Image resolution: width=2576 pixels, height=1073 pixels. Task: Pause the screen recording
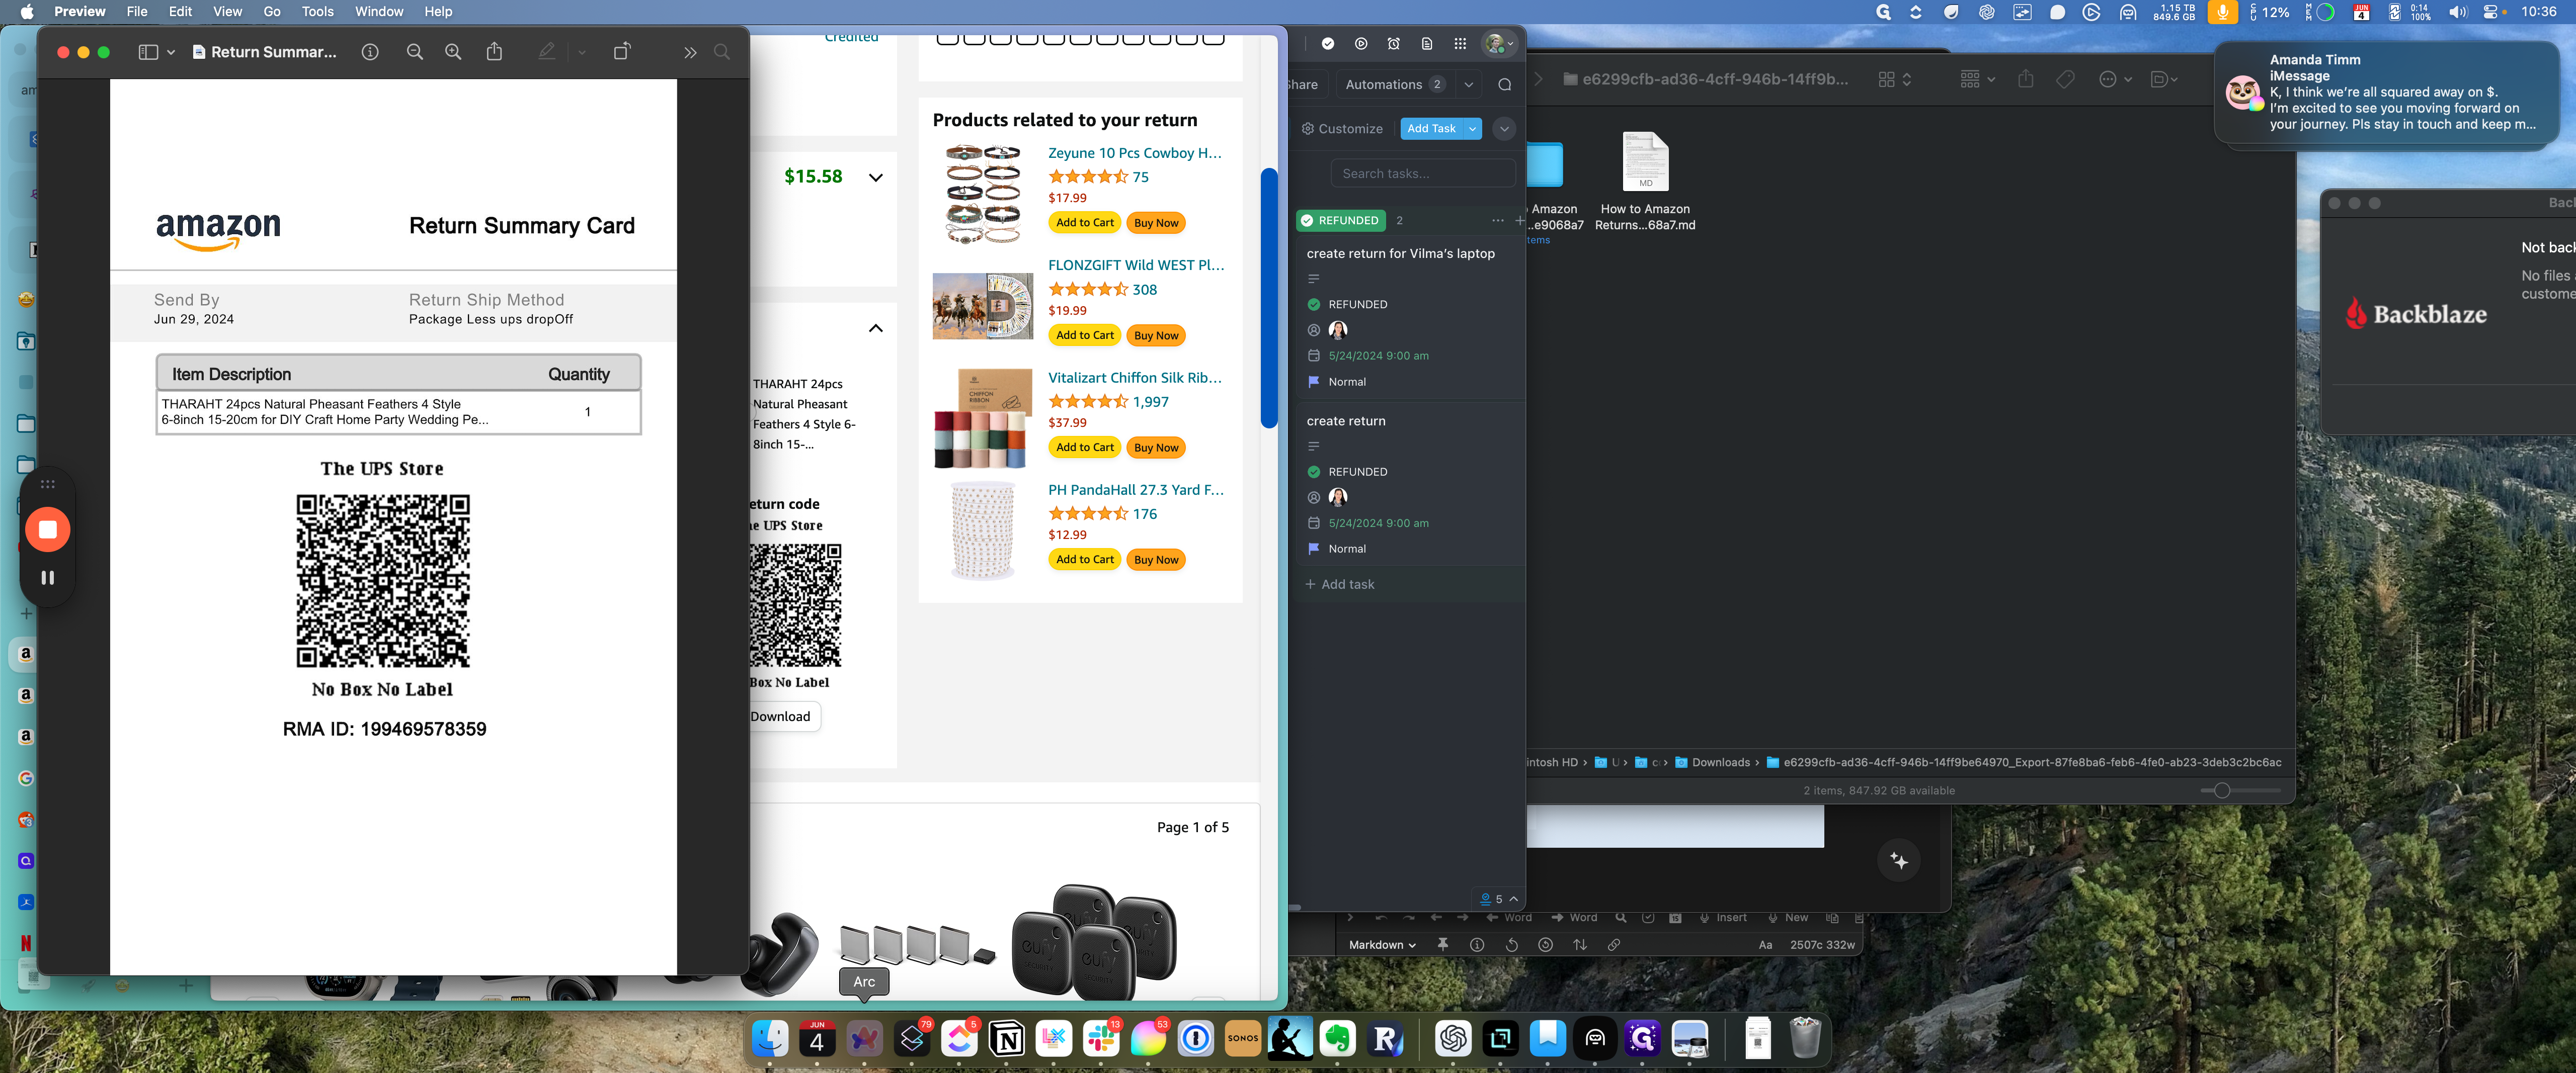pyautogui.click(x=47, y=577)
